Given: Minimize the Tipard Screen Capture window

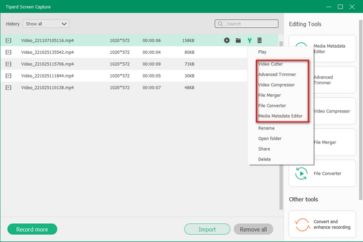Looking at the screenshot, I should click(329, 7).
